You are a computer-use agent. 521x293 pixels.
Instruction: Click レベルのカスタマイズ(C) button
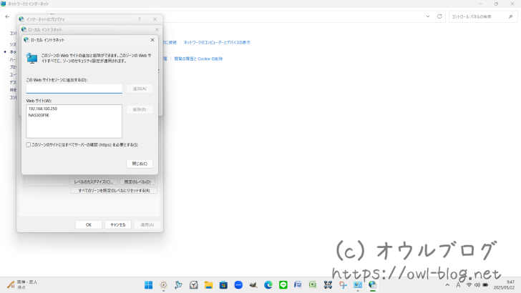pyautogui.click(x=94, y=182)
